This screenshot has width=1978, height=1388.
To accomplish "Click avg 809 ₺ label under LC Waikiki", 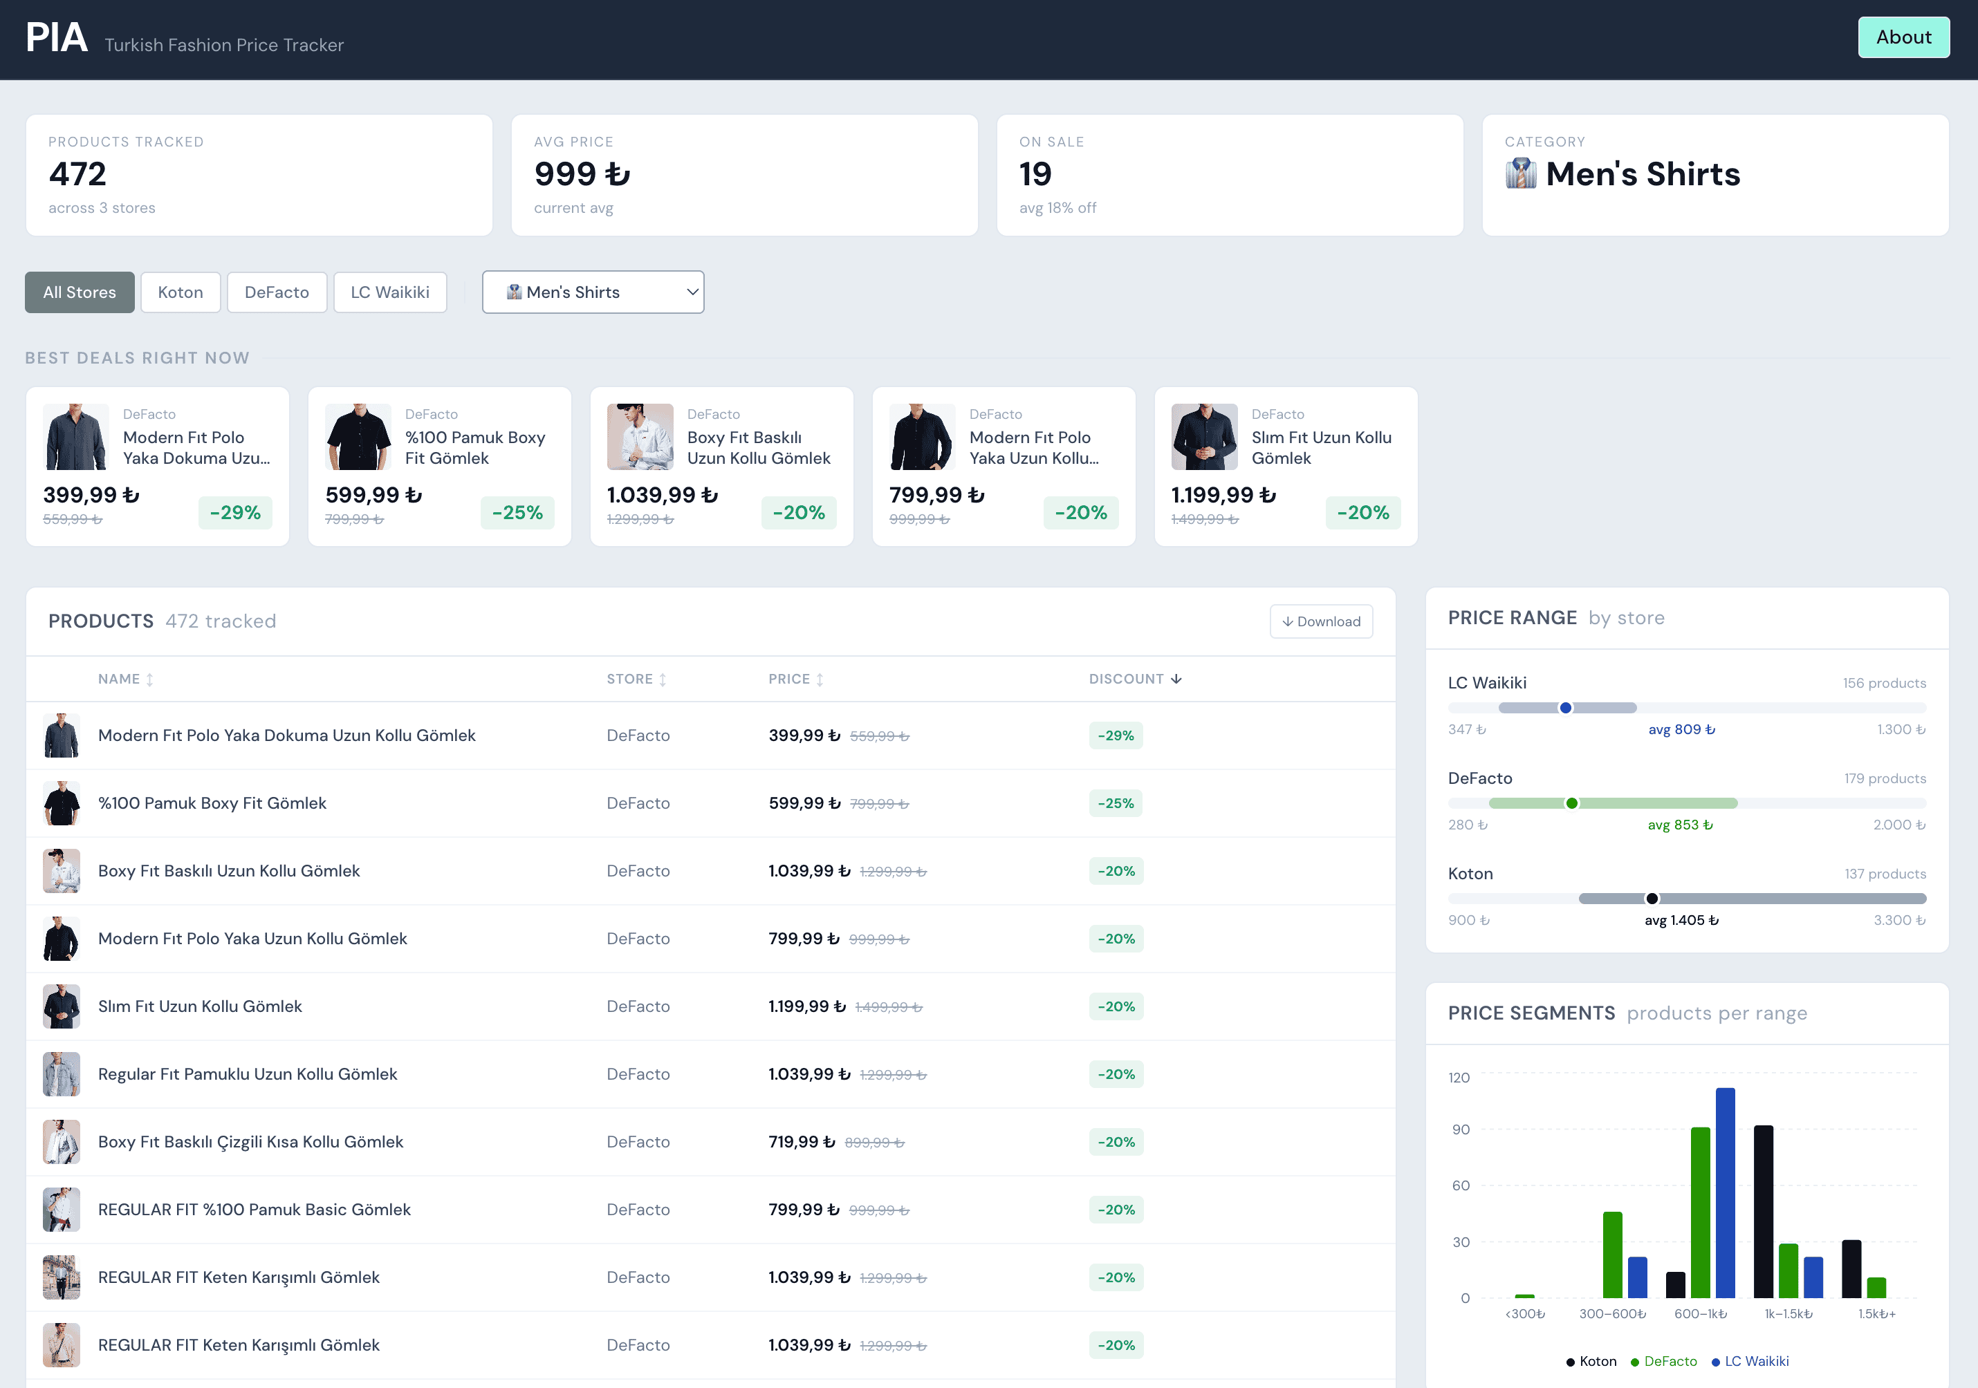I will (x=1681, y=729).
